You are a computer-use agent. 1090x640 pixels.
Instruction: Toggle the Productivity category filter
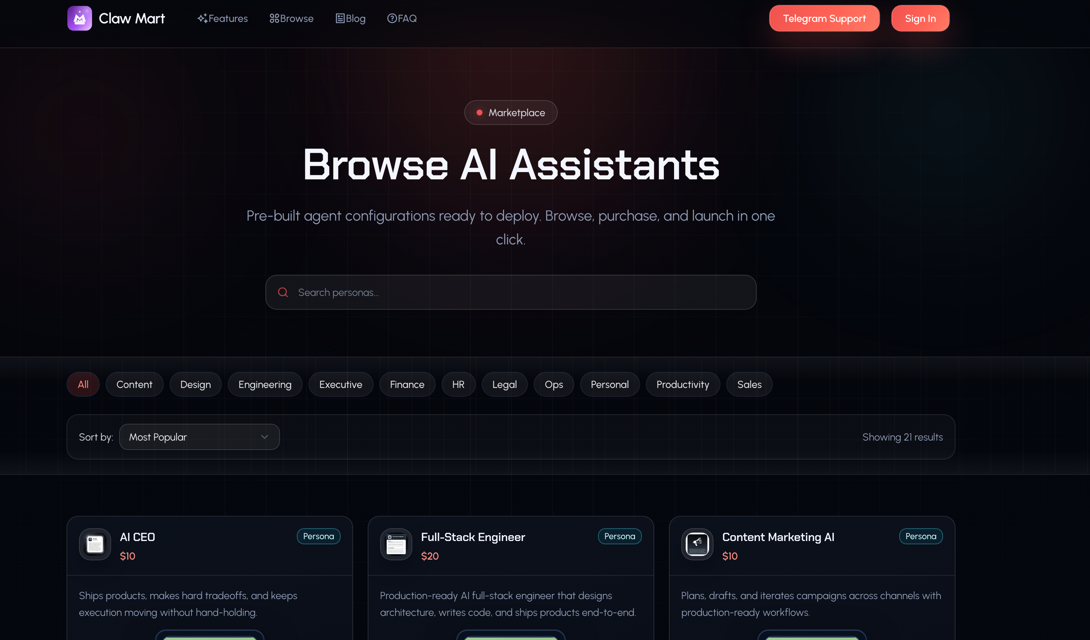(x=682, y=384)
